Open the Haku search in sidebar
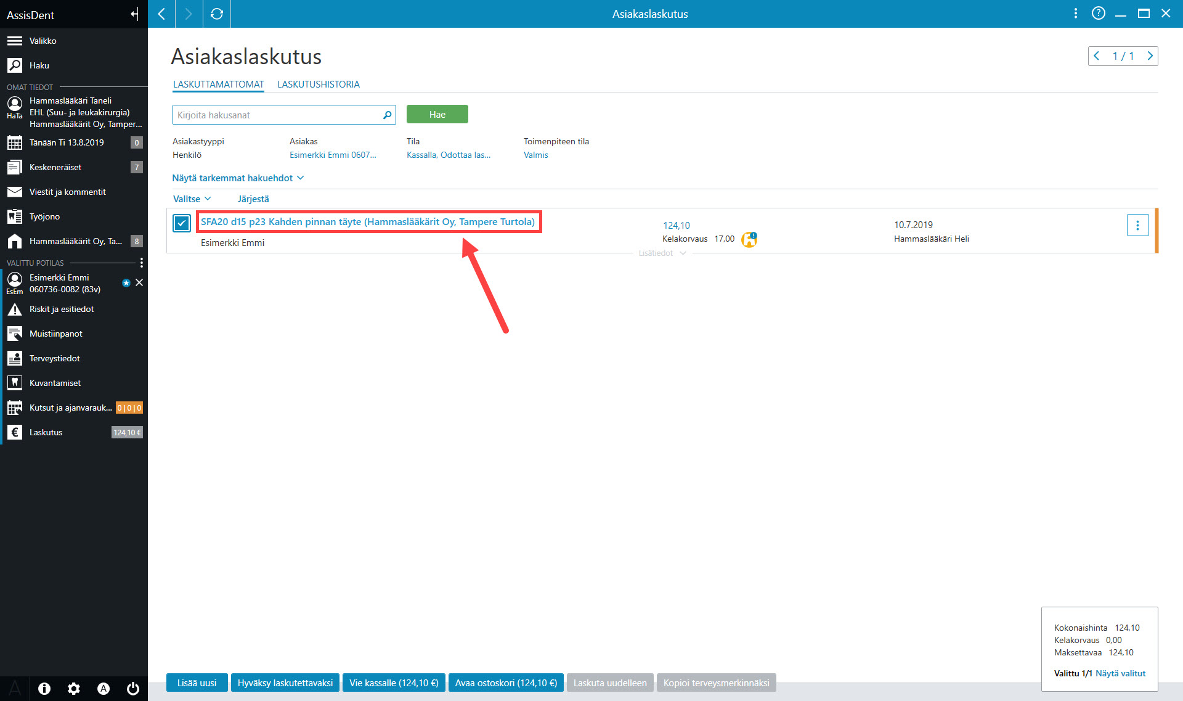This screenshot has width=1183, height=701. (74, 65)
